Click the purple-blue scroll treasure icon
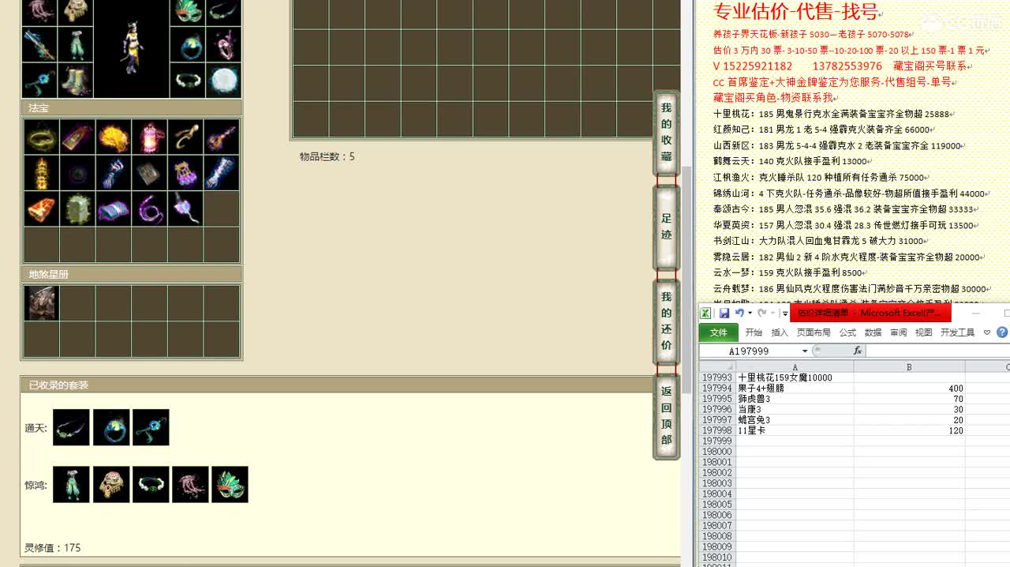Viewport: 1010px width, 567px height. pyautogui.click(x=114, y=209)
